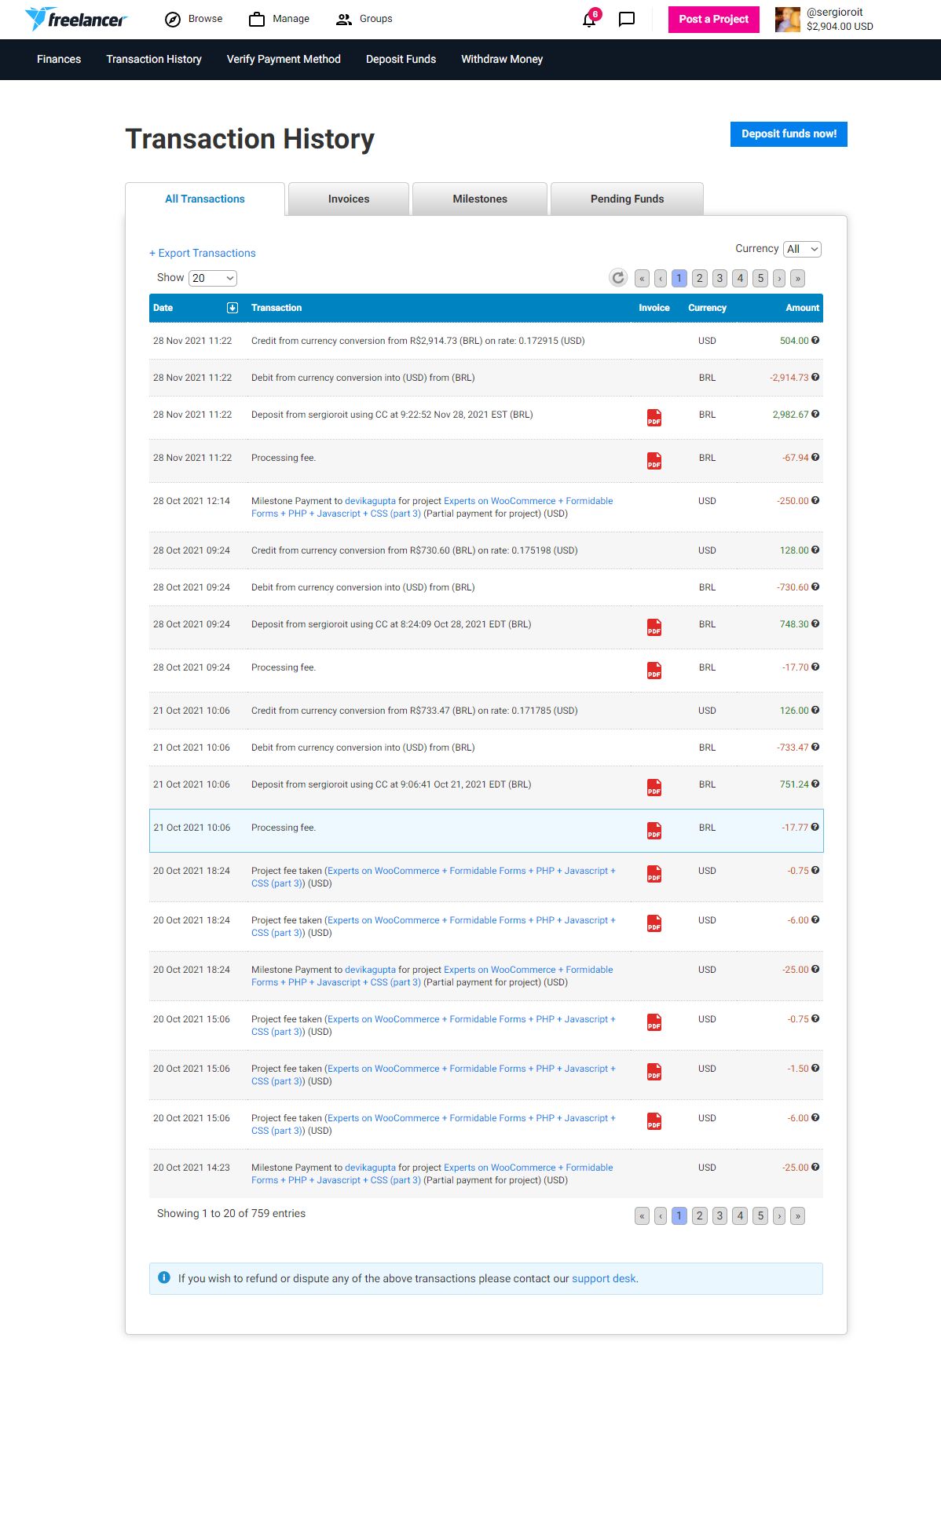Viewport: 941px width, 1539px height.
Task: Open the messages chat icon
Action: (x=627, y=20)
